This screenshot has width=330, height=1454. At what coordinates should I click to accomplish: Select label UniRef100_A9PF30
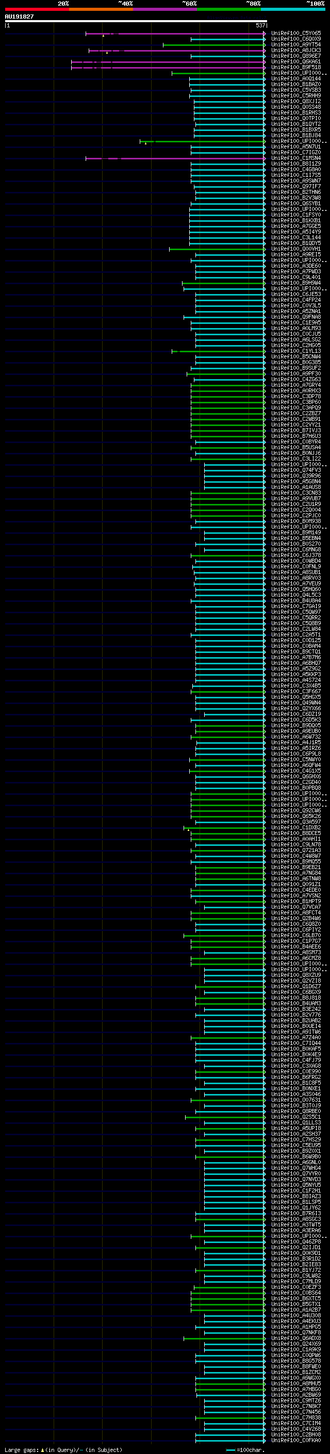click(295, 373)
